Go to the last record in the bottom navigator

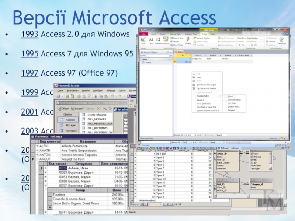coord(168,204)
